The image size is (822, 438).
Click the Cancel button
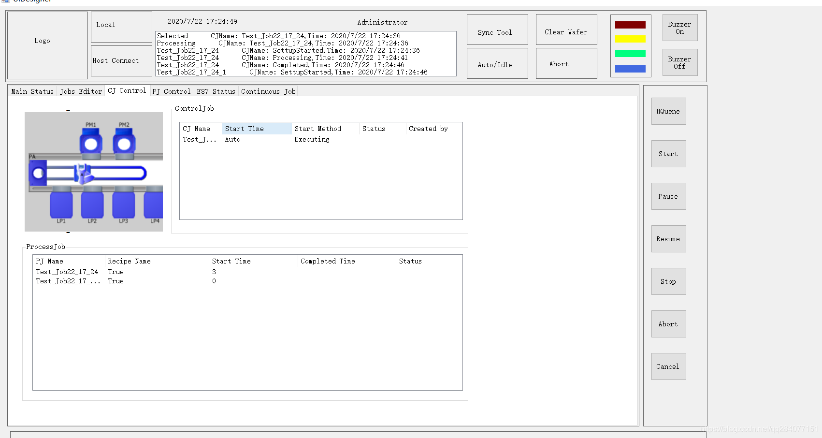(x=668, y=366)
